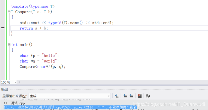This screenshot has width=208, height=110.
Task: Go to previous message in output toolbar
Action: [125, 96]
